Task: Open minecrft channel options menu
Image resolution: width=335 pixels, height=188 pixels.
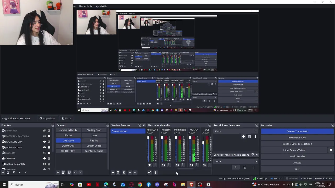Action: pyautogui.click(x=169, y=165)
